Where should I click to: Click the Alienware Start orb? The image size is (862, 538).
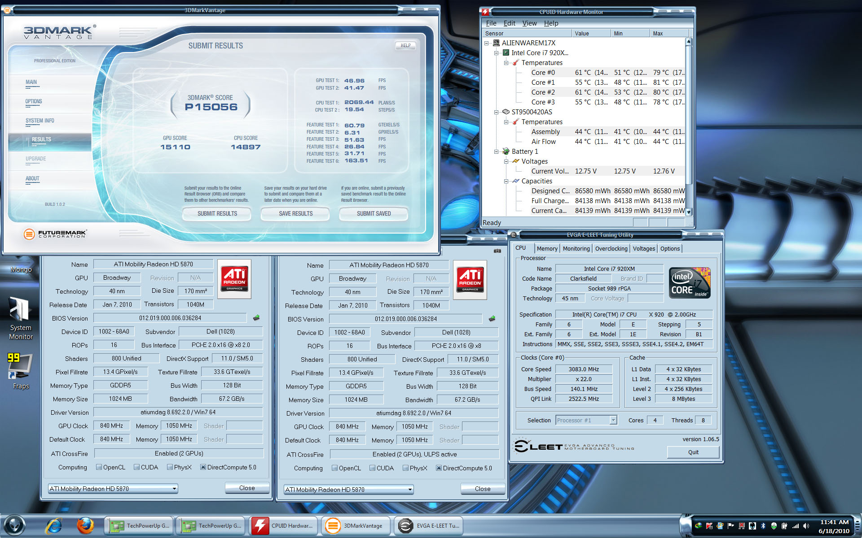tap(15, 525)
